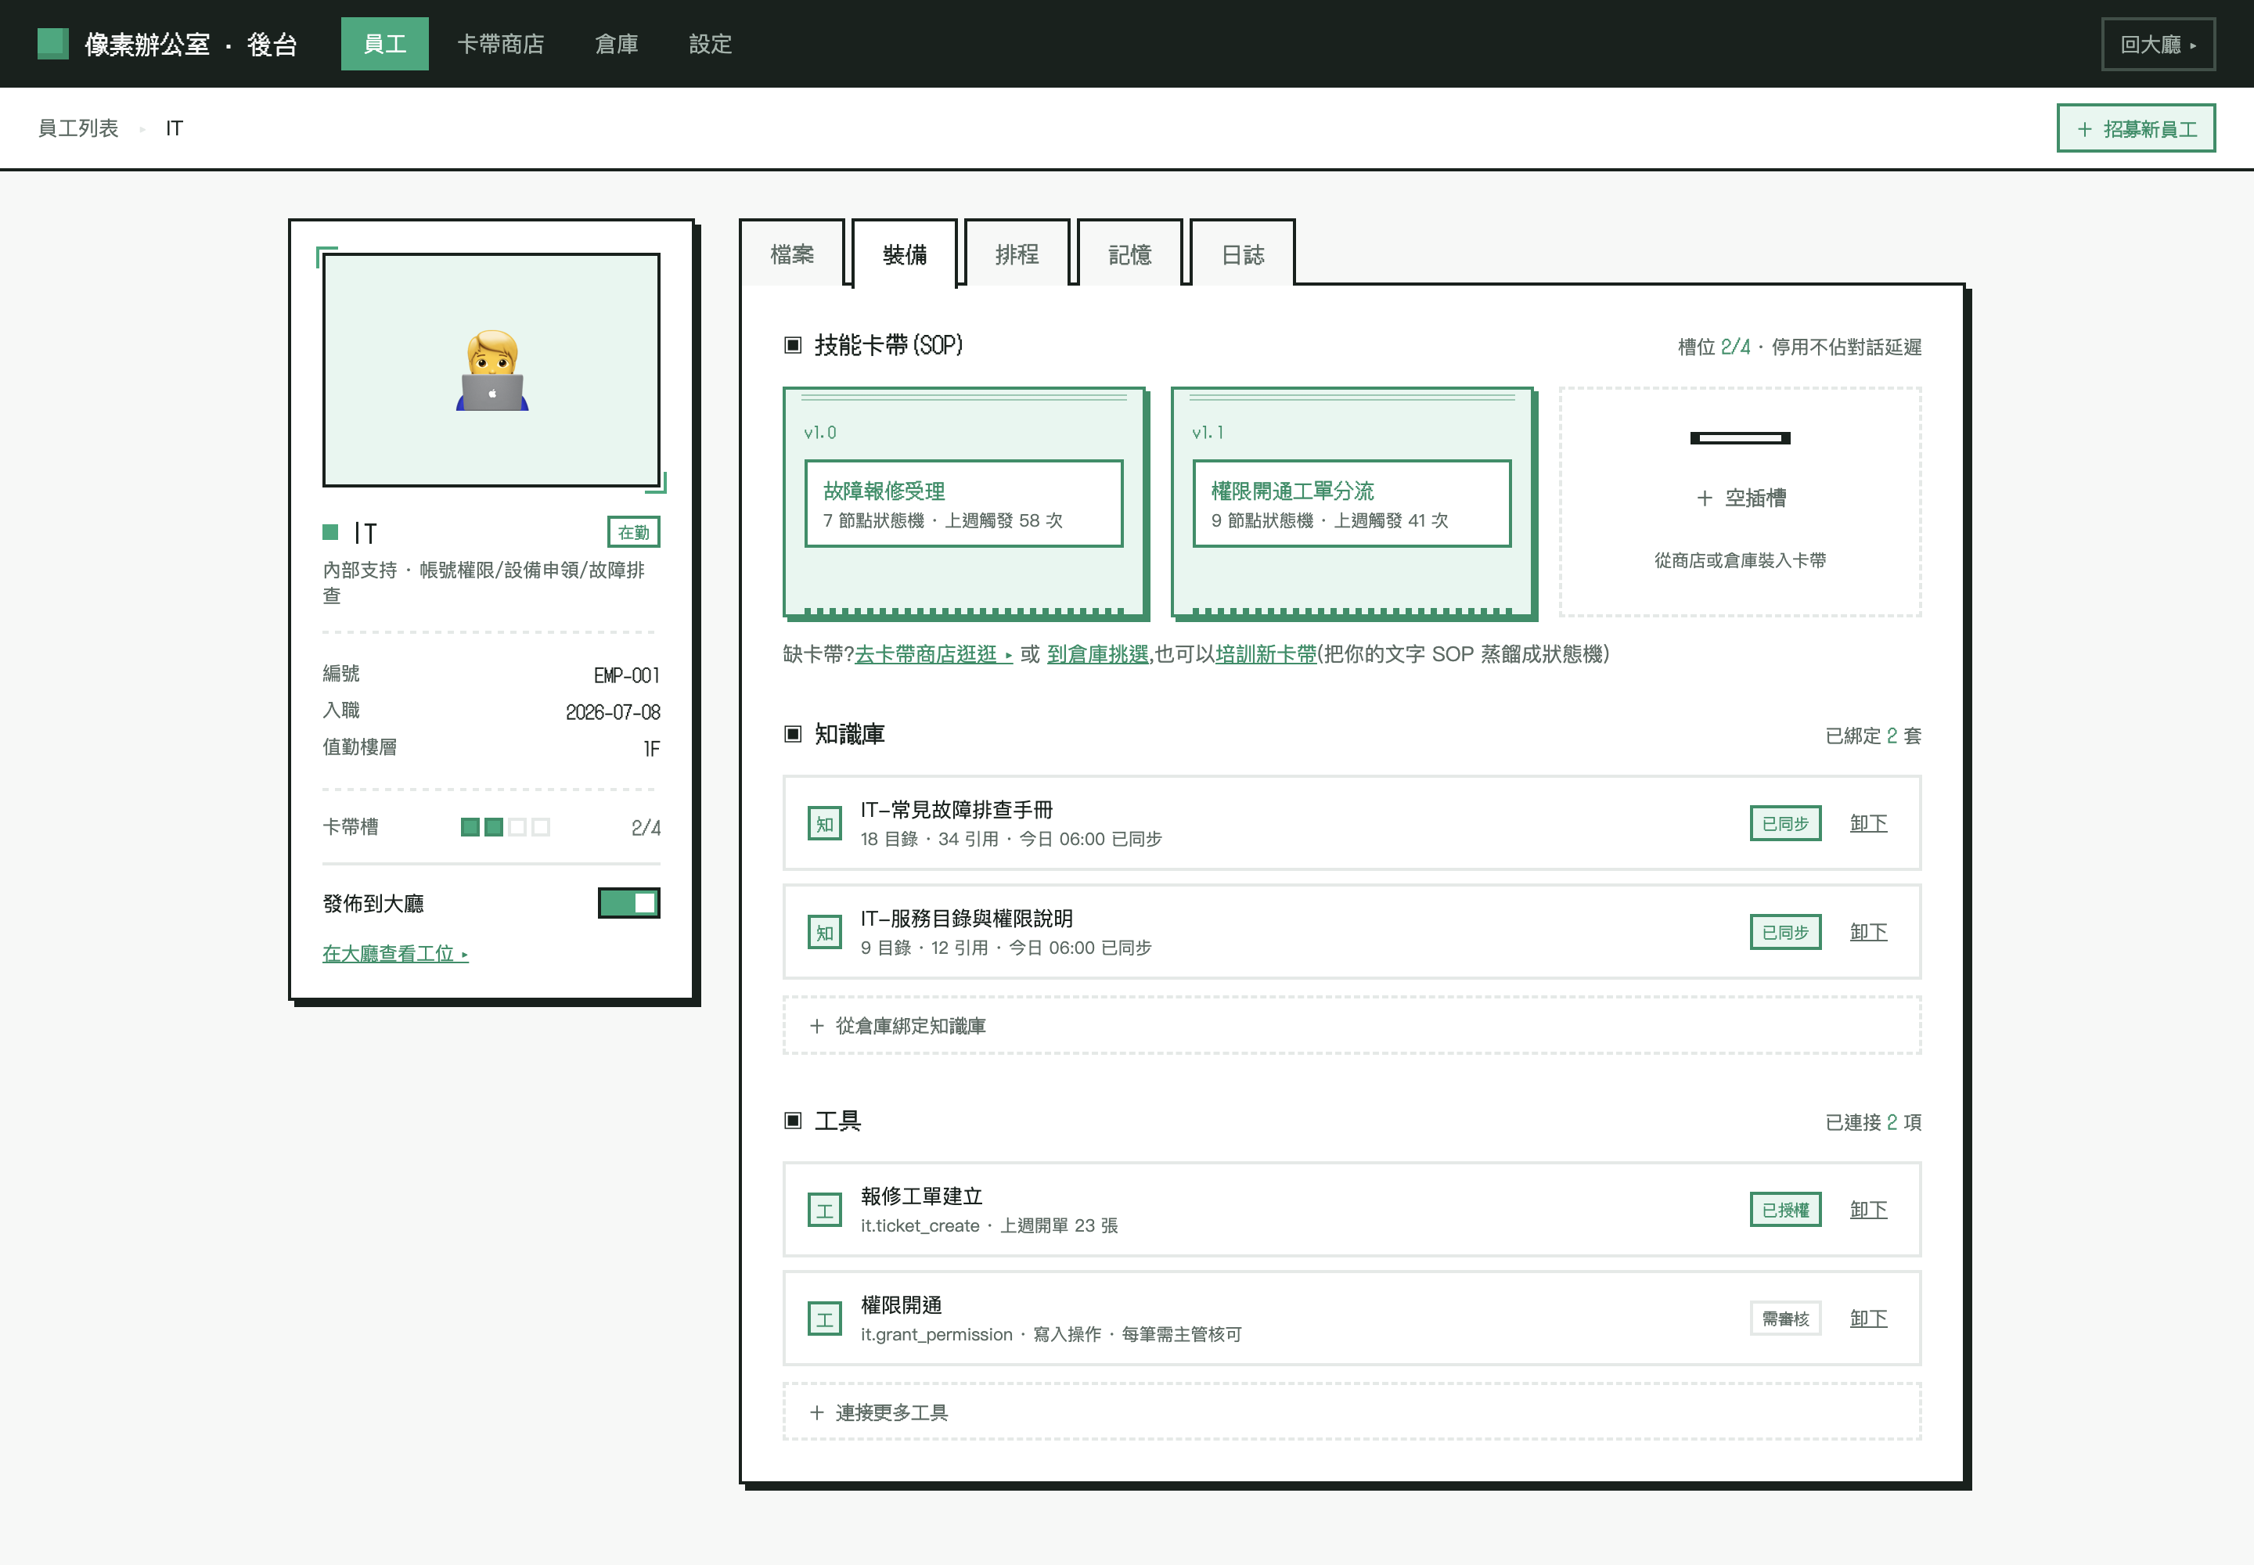The width and height of the screenshot is (2254, 1565).
Task: Open the 倉庫 nav menu
Action: coord(616,44)
